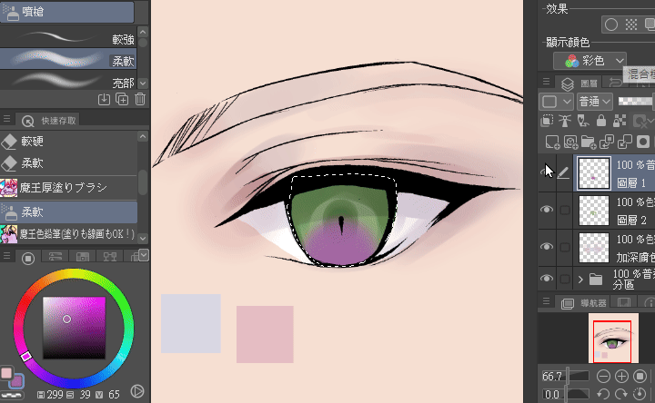Choose the 較強 airbrush sub tool

tap(68, 38)
